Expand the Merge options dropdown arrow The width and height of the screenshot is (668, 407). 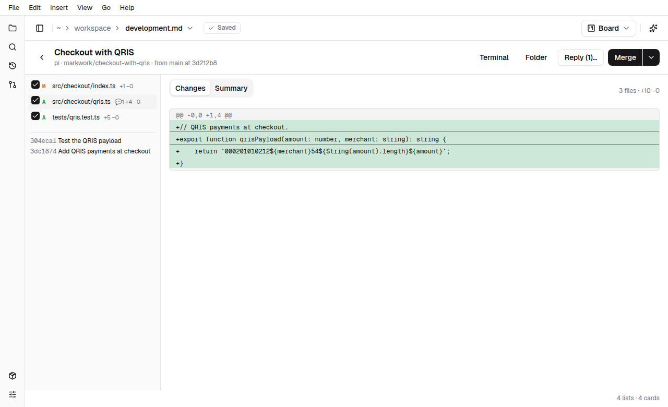(651, 57)
